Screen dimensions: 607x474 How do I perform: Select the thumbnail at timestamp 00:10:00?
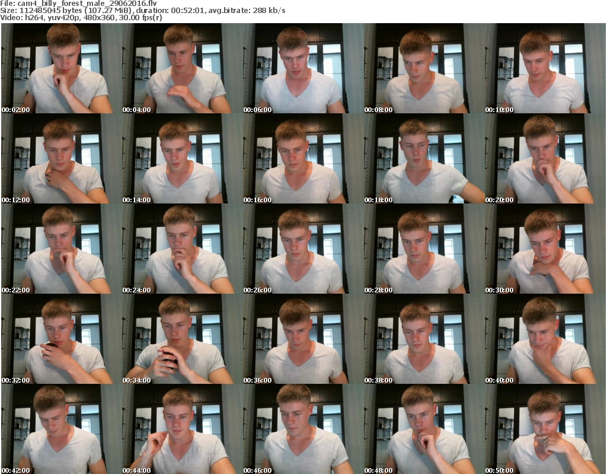(x=545, y=68)
